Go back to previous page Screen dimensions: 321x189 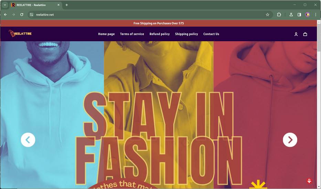tap(6, 14)
